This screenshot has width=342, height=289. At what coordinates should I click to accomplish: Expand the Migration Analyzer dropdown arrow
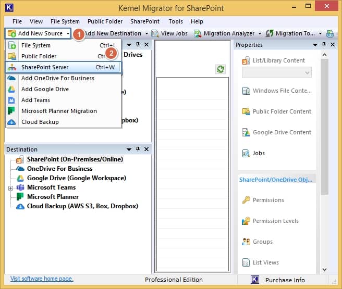coord(260,33)
